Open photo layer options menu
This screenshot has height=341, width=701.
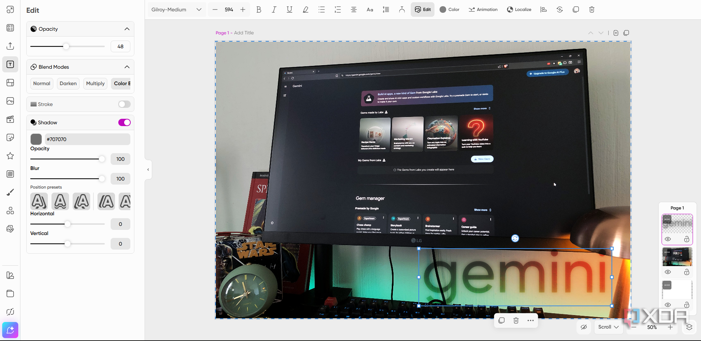click(x=667, y=252)
